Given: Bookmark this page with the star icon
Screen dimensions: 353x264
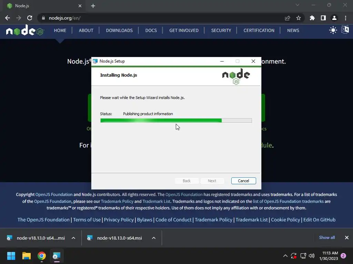Looking at the screenshot, I should tap(299, 18).
